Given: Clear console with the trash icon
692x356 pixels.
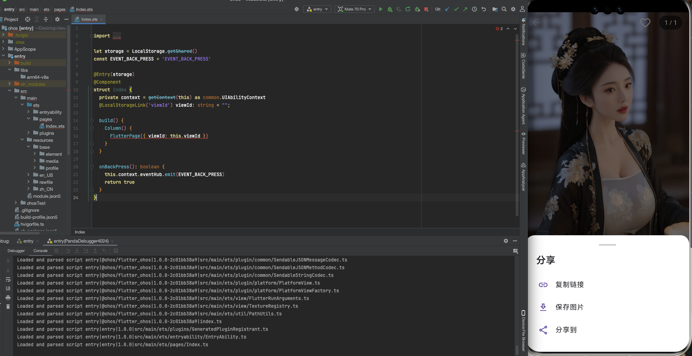Looking at the screenshot, I should [x=8, y=307].
